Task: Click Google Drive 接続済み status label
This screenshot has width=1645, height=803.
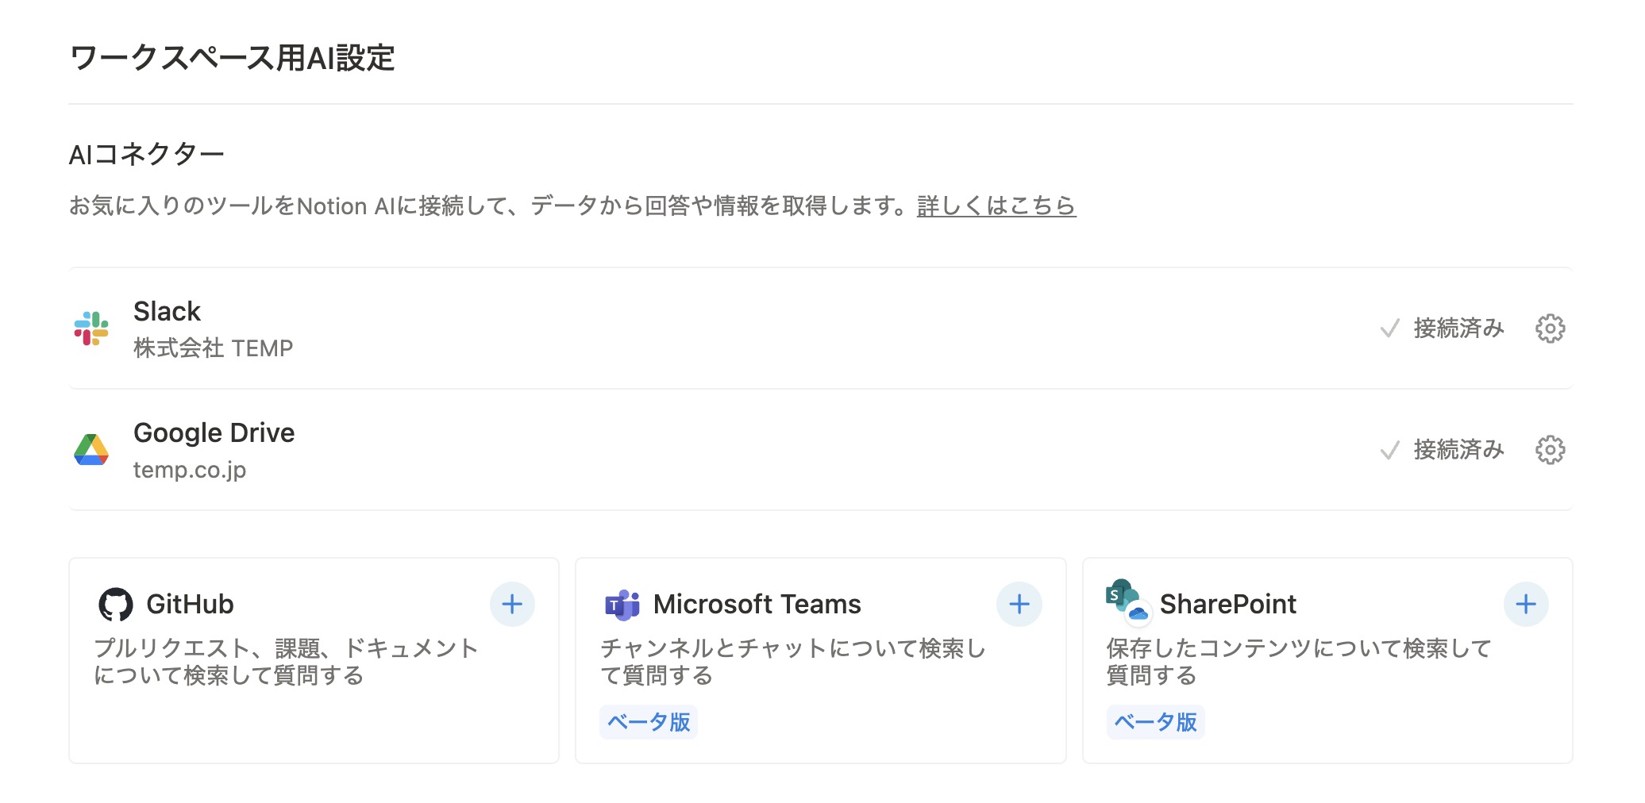Action: [1458, 450]
